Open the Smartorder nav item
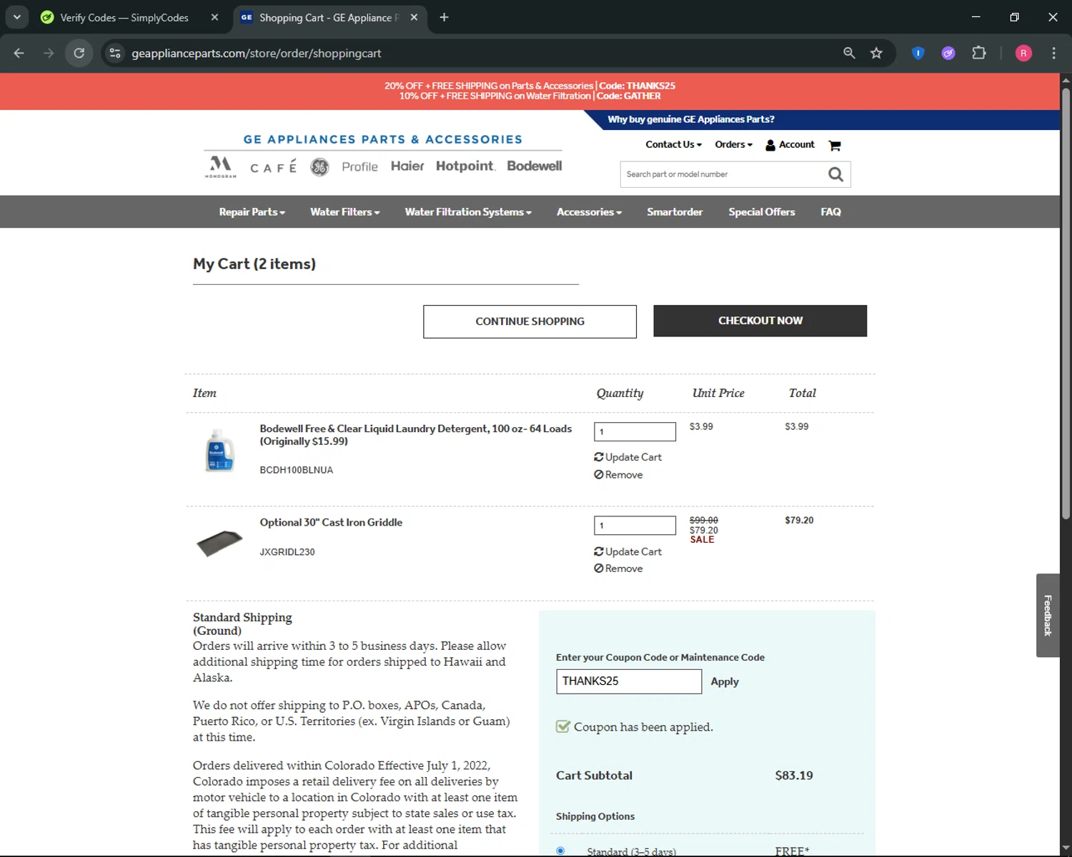1072x857 pixels. tap(675, 212)
